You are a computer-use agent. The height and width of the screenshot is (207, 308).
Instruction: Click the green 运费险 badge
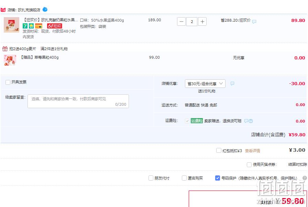197,121
